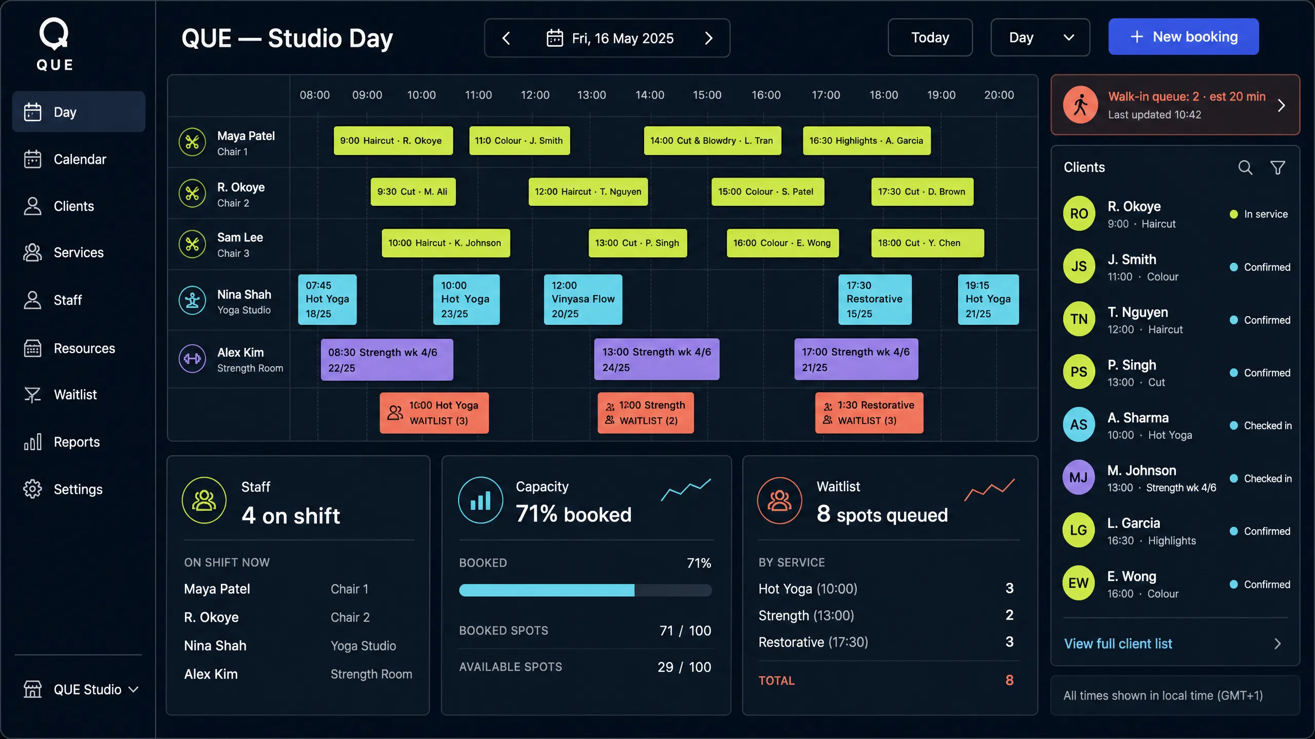1315x739 pixels.
Task: Expand the walk-in queue chevron
Action: [x=1282, y=105]
